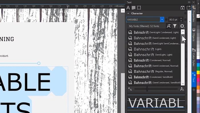Open font list settings gear

click(182, 26)
